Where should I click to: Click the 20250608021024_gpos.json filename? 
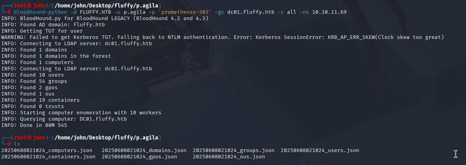point(139,157)
